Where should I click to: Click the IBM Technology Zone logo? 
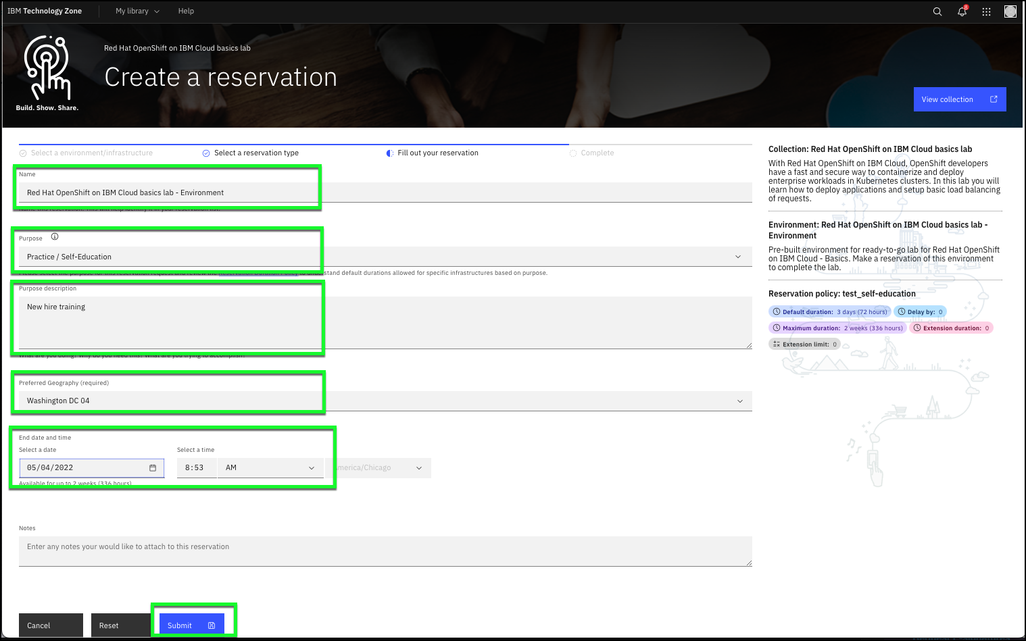point(45,11)
